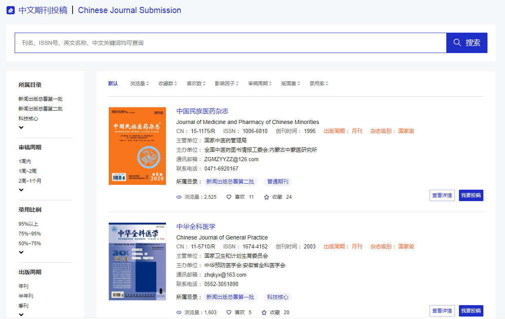Click the magnifier icon in search button
The height and width of the screenshot is (319, 505).
tap(457, 42)
